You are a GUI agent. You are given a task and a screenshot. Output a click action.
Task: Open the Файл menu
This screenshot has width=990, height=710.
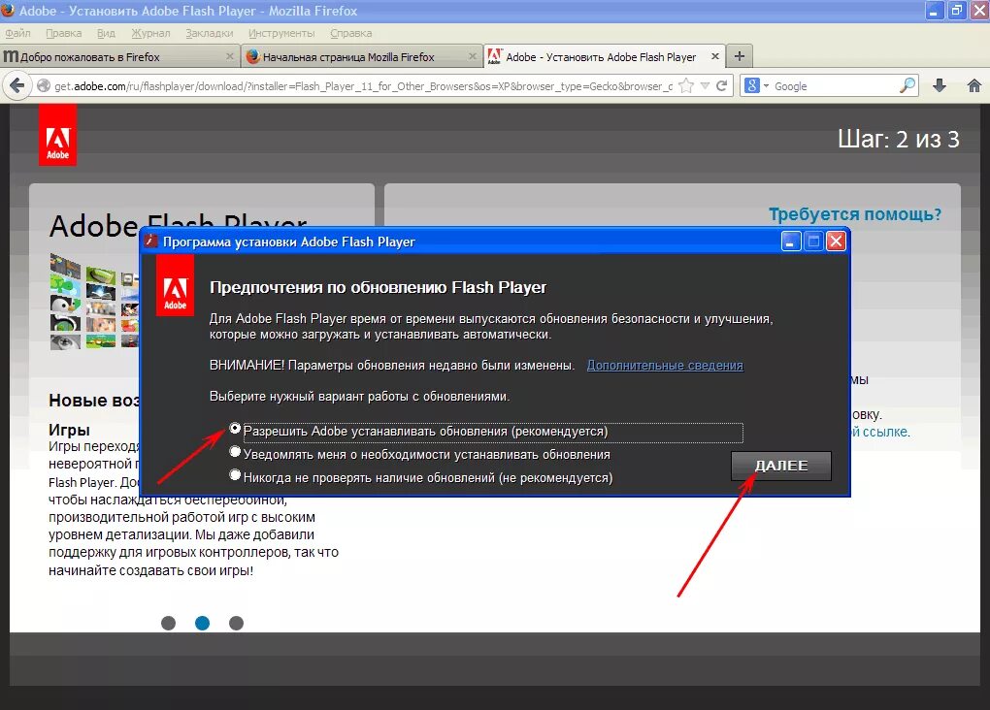click(17, 33)
